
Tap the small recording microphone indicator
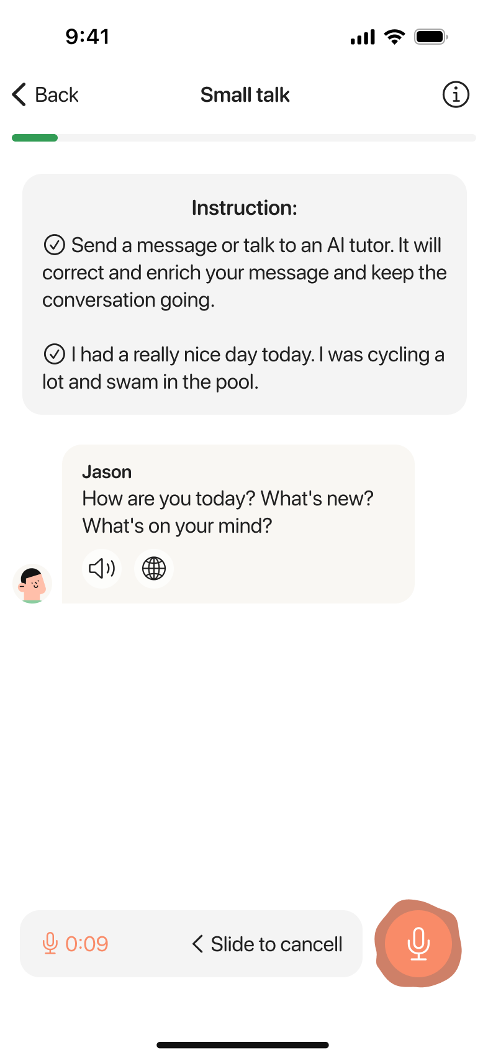tap(50, 944)
